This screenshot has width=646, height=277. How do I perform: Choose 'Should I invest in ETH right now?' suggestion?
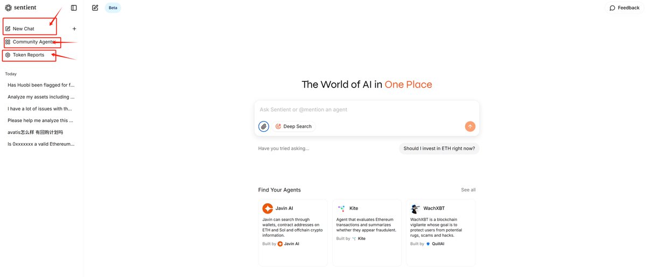pyautogui.click(x=439, y=148)
